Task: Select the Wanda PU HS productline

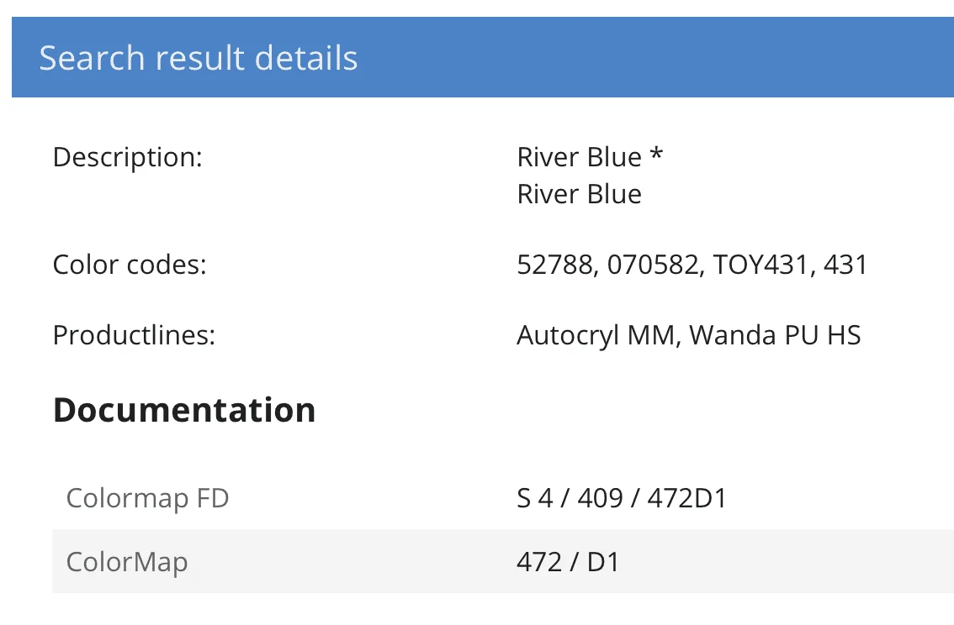Action: [775, 335]
